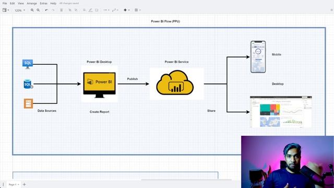The image size is (334, 188).
Task: Open the Extras menu
Action: pyautogui.click(x=43, y=4)
